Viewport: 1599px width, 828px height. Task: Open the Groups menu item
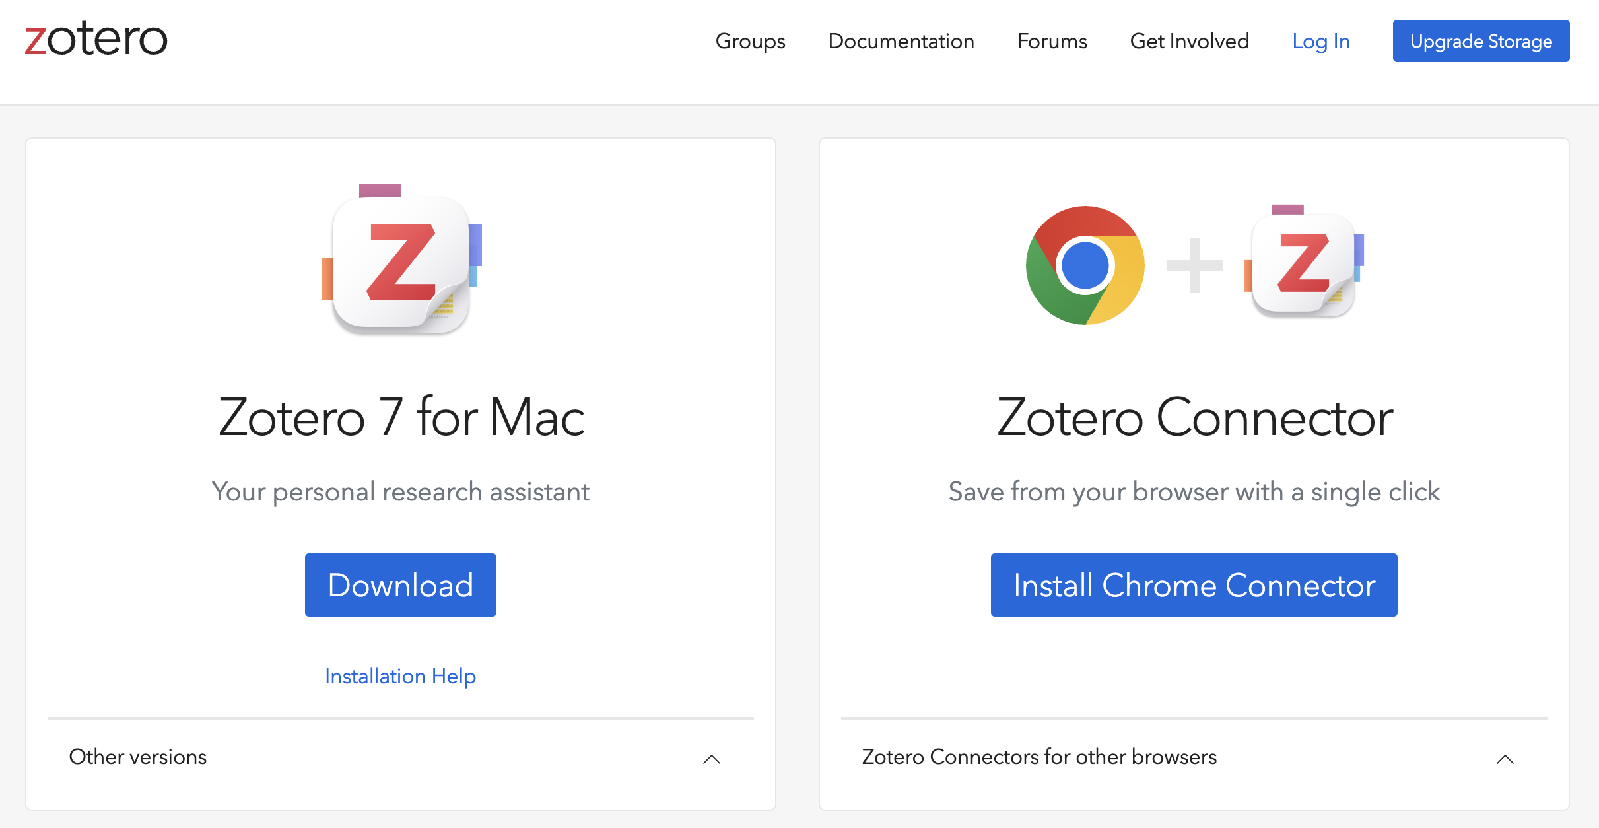[x=751, y=41]
